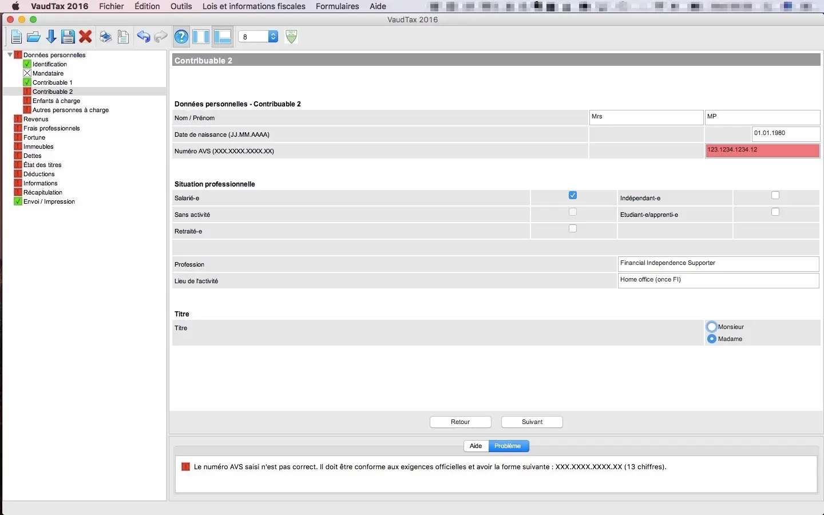Open Autres personnes à charge section
The image size is (824, 515).
[70, 110]
